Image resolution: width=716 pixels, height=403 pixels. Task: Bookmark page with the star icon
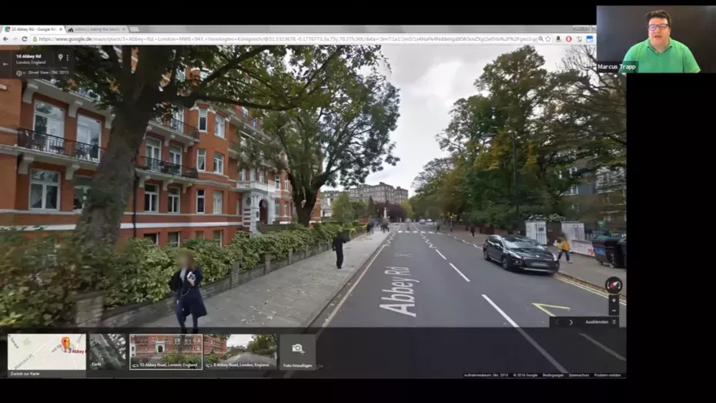tap(547, 39)
